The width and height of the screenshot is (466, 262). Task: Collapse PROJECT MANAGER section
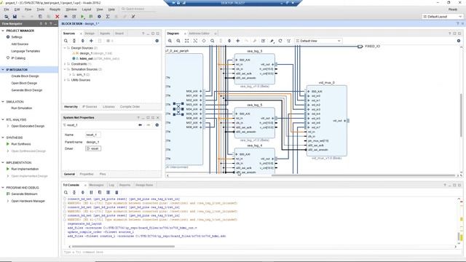(3, 31)
